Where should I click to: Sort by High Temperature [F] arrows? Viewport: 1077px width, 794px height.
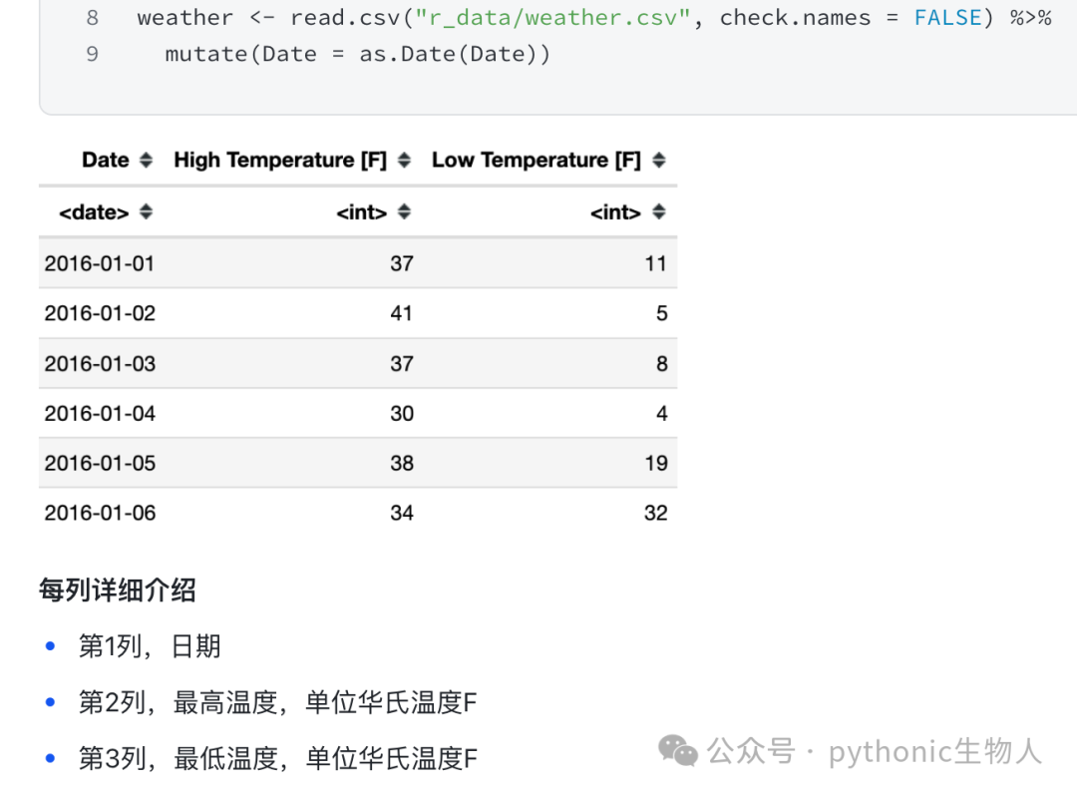point(404,160)
